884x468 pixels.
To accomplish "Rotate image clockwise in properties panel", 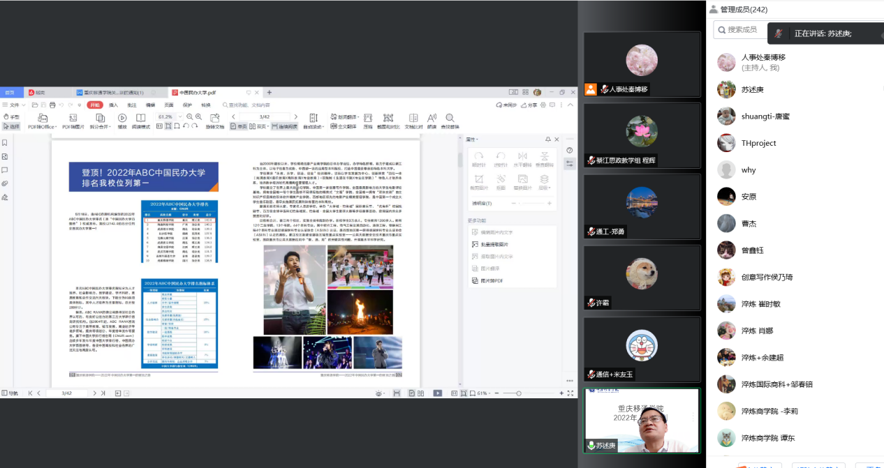I will (x=478, y=160).
